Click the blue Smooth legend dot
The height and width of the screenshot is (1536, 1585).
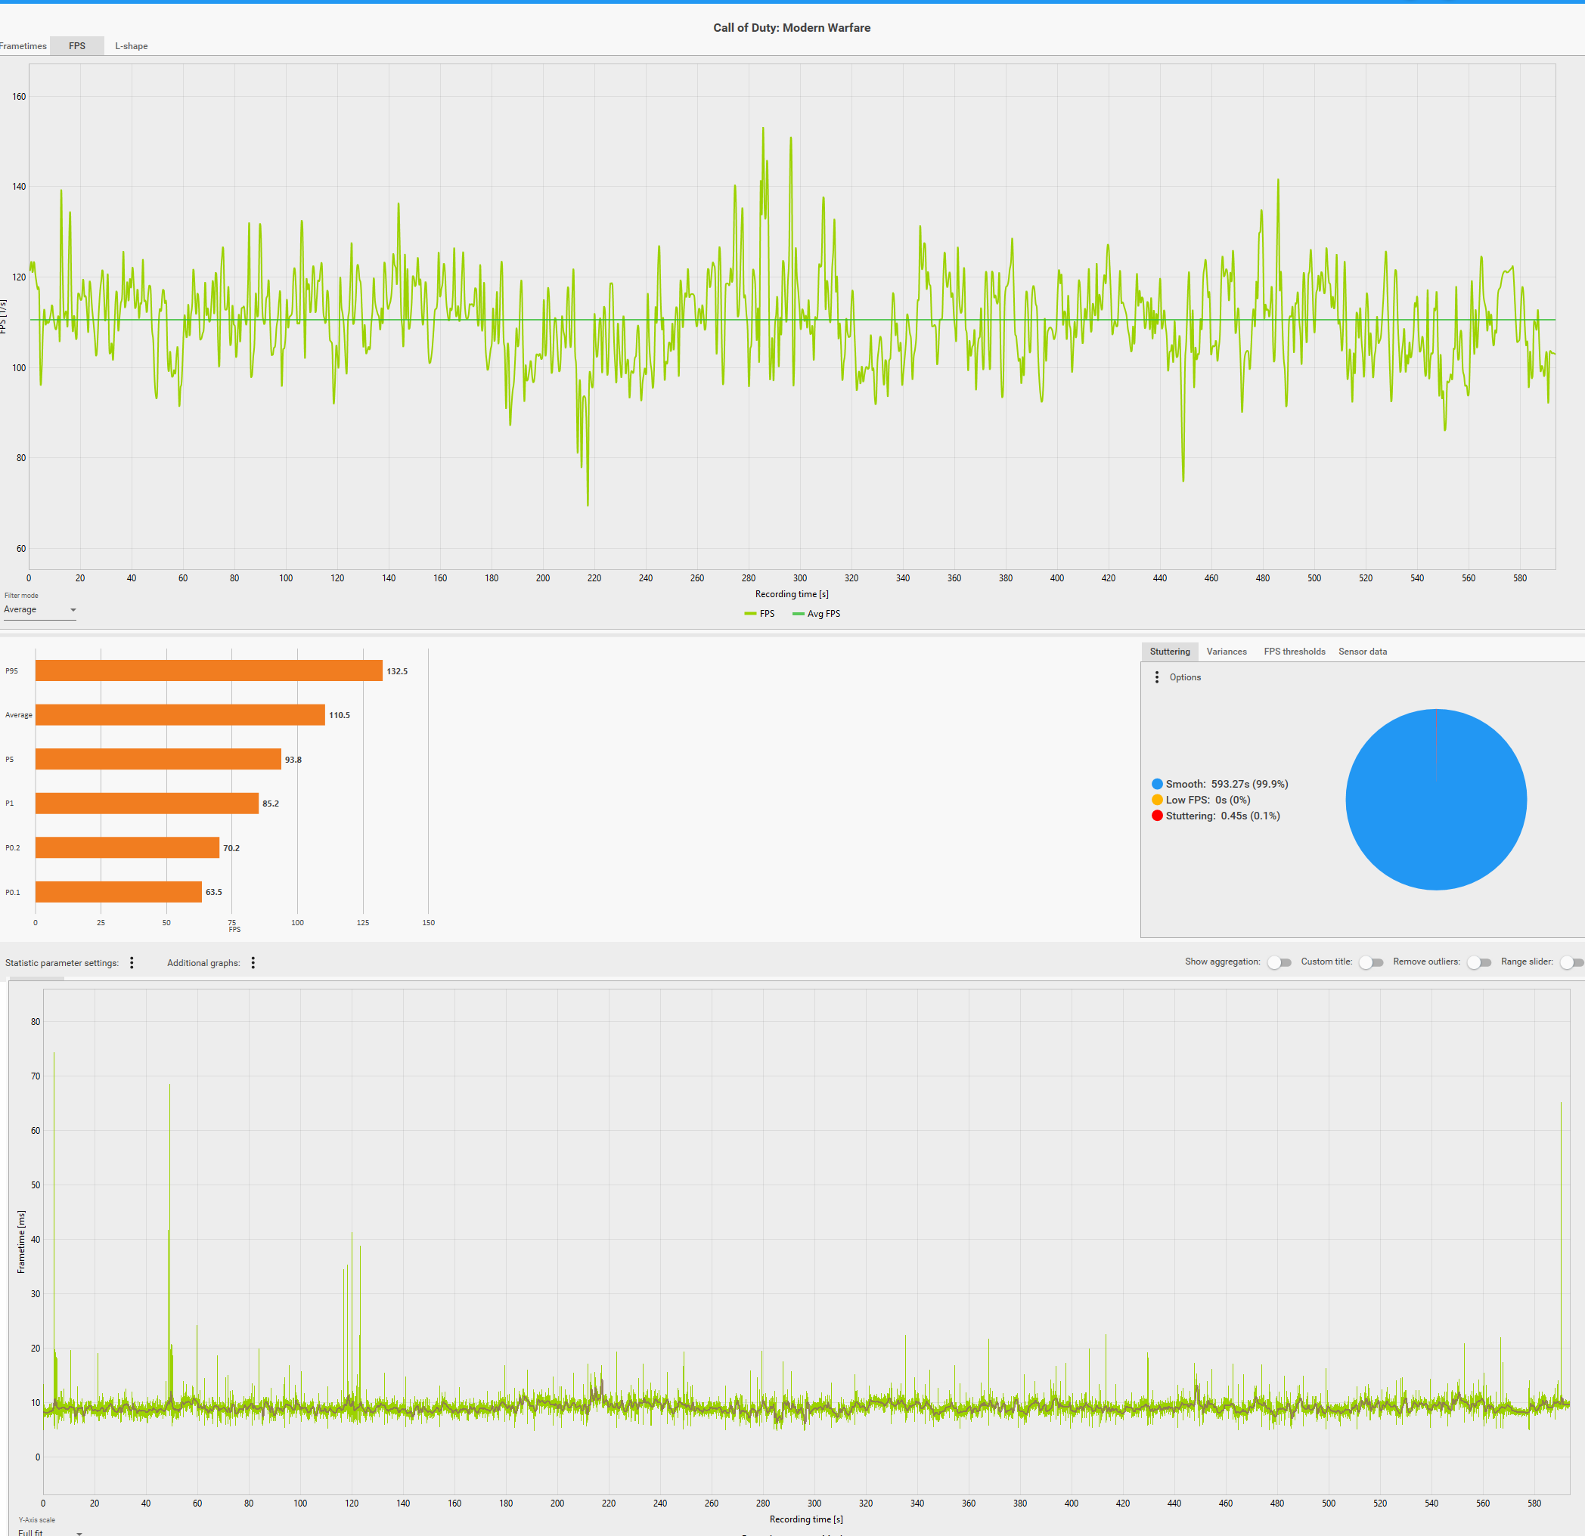click(1157, 784)
